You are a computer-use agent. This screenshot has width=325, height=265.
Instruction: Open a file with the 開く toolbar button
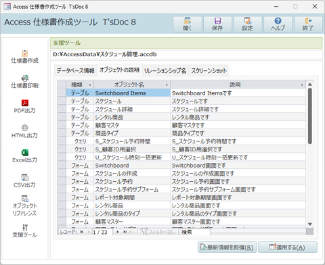tap(188, 24)
